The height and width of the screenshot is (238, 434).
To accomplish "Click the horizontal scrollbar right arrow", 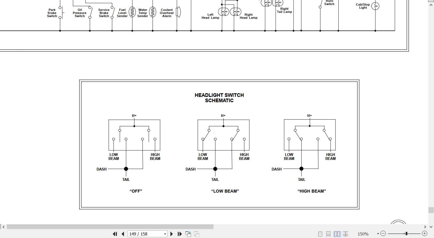I will pos(425,227).
